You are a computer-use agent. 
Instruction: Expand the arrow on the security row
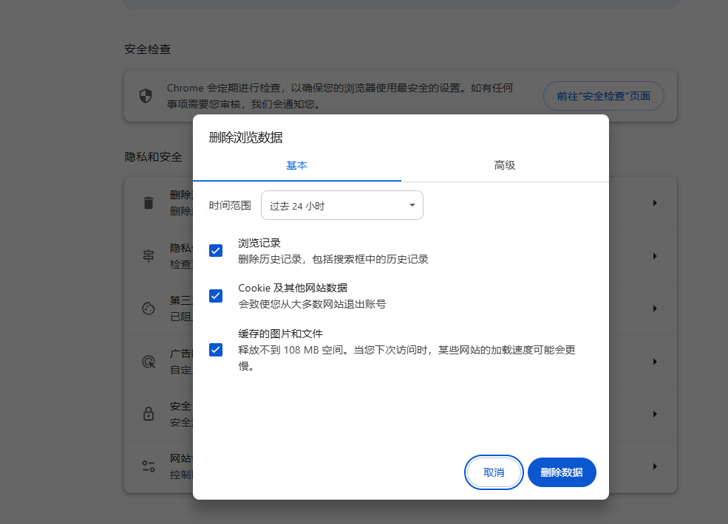(x=655, y=414)
